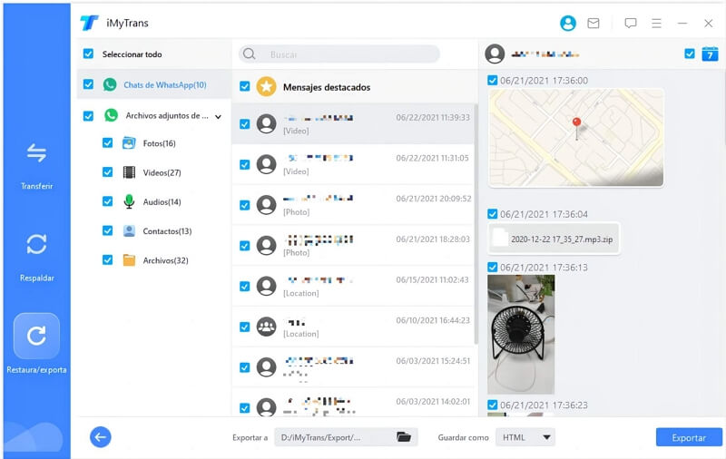Select the Videos(27) category

[x=162, y=172]
